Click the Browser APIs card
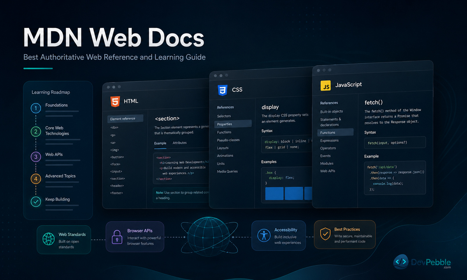467x280 pixels. tap(135, 236)
